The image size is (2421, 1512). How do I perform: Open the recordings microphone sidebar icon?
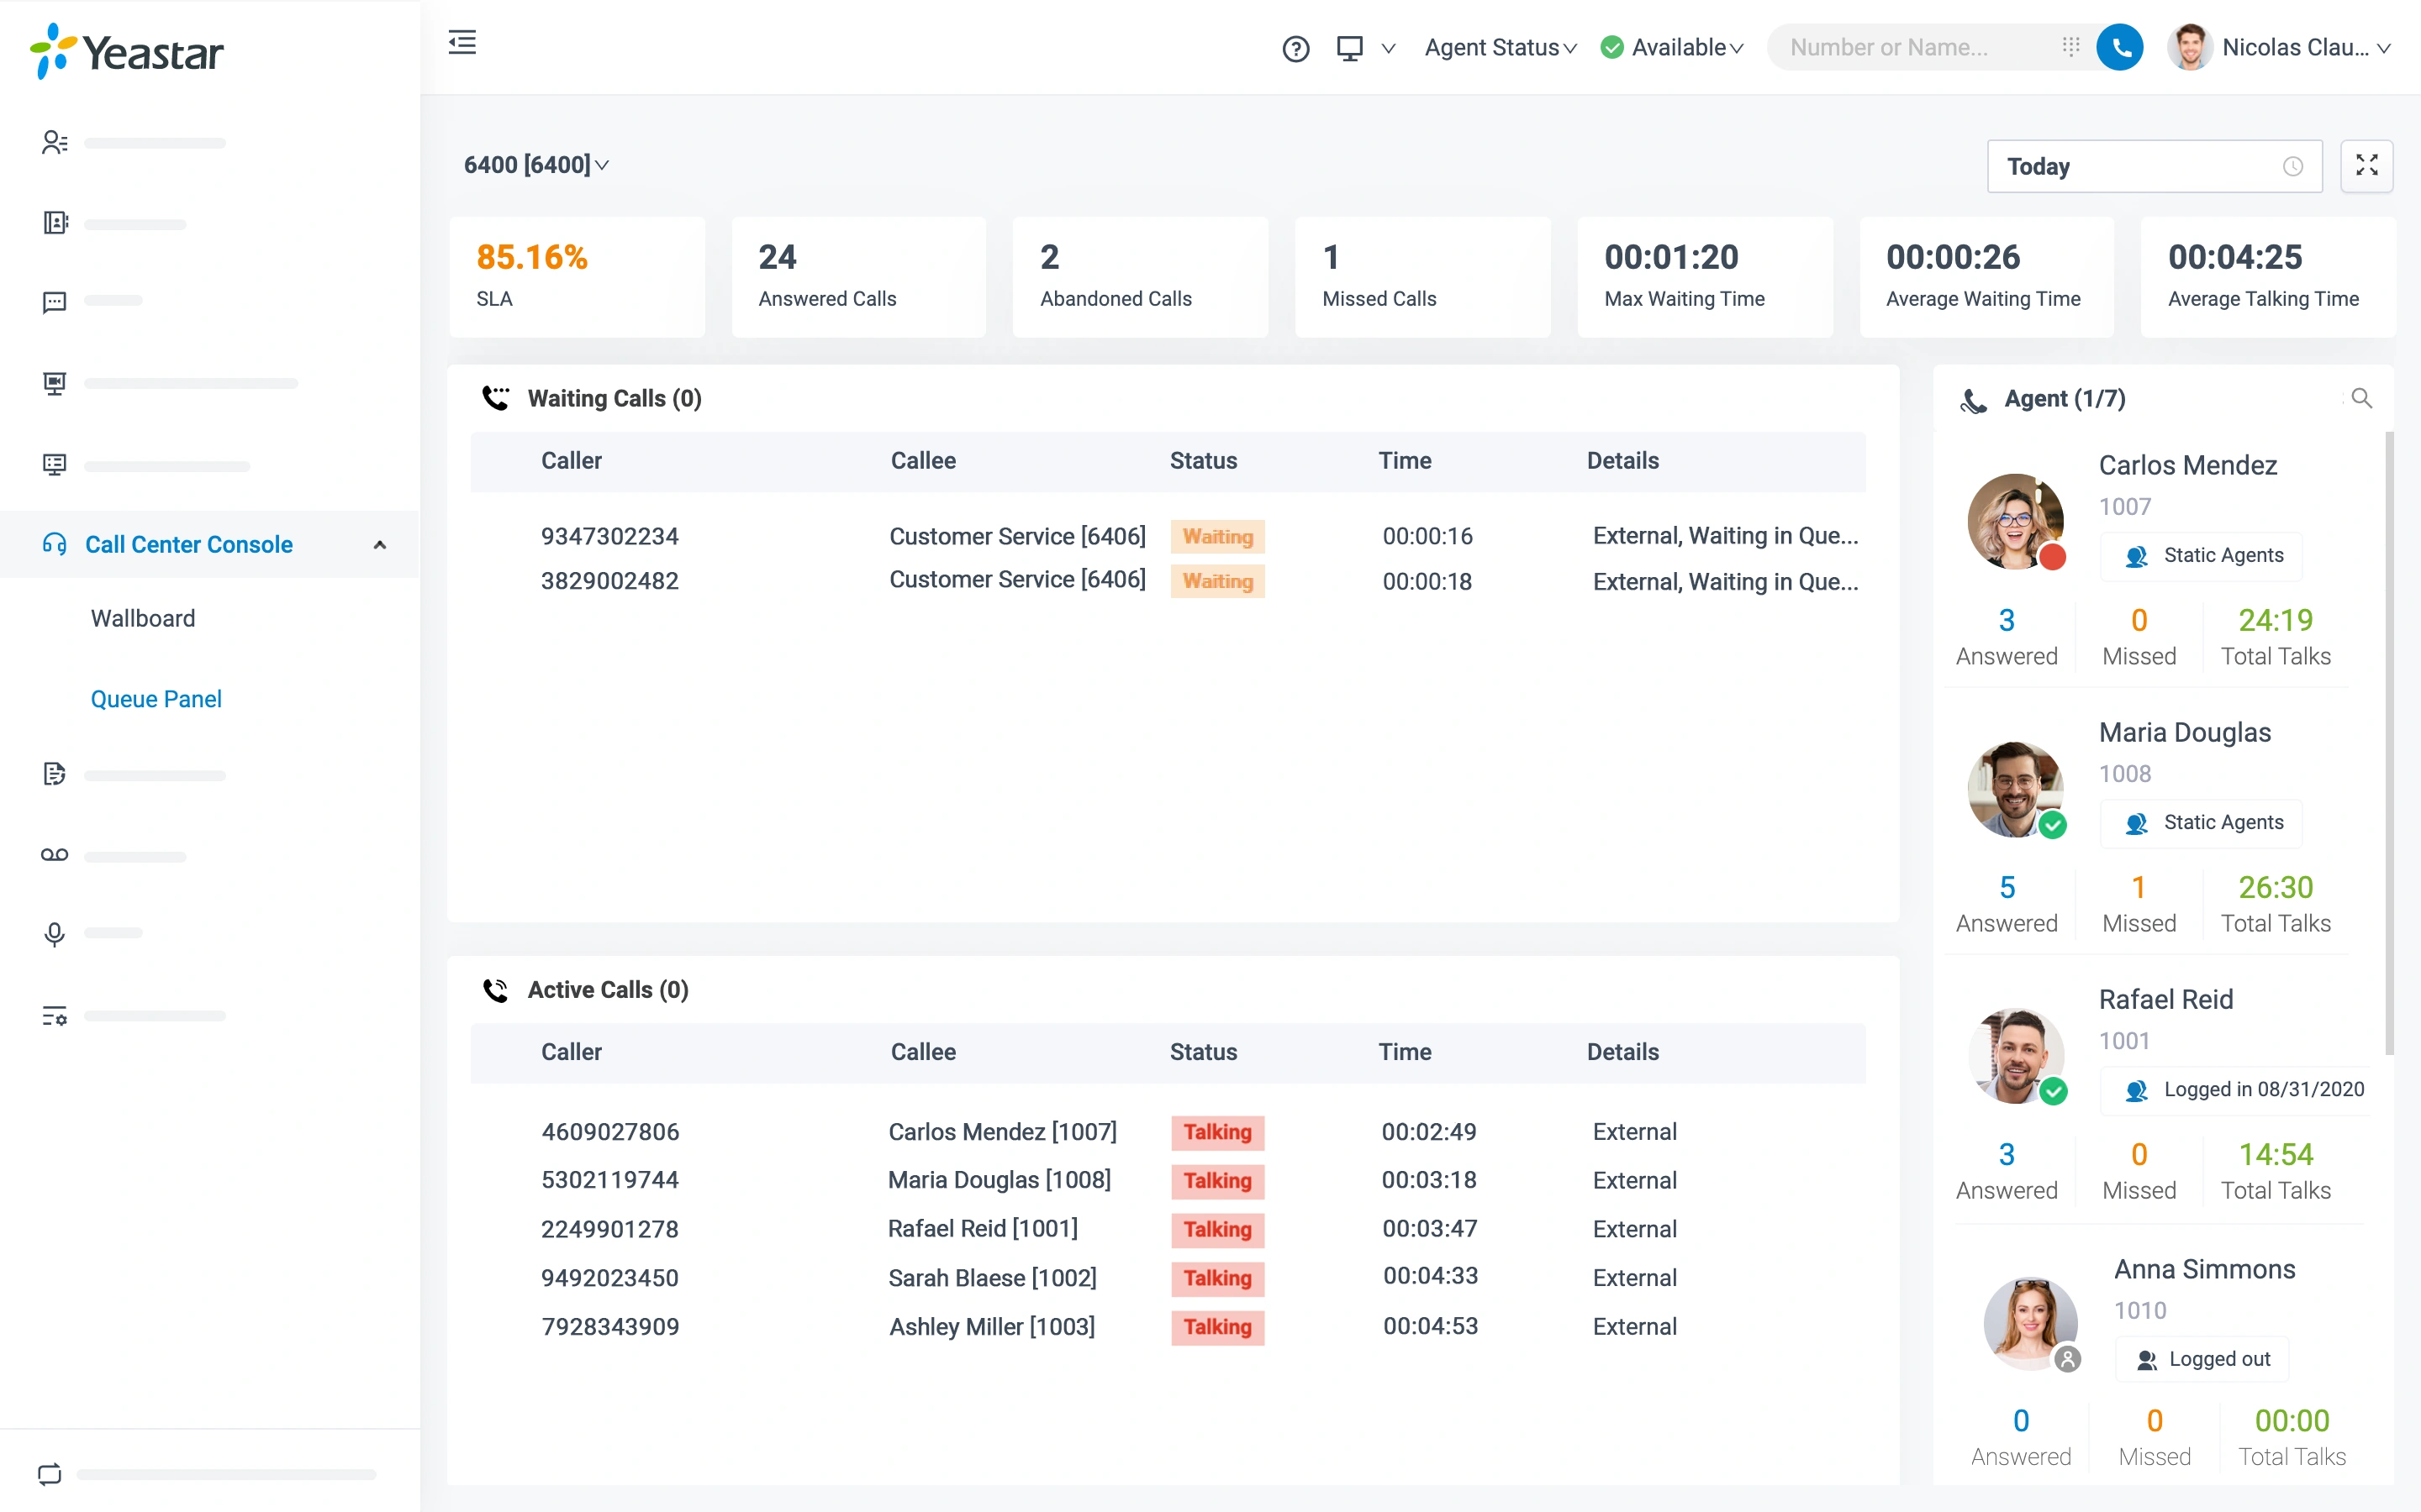coord(55,933)
